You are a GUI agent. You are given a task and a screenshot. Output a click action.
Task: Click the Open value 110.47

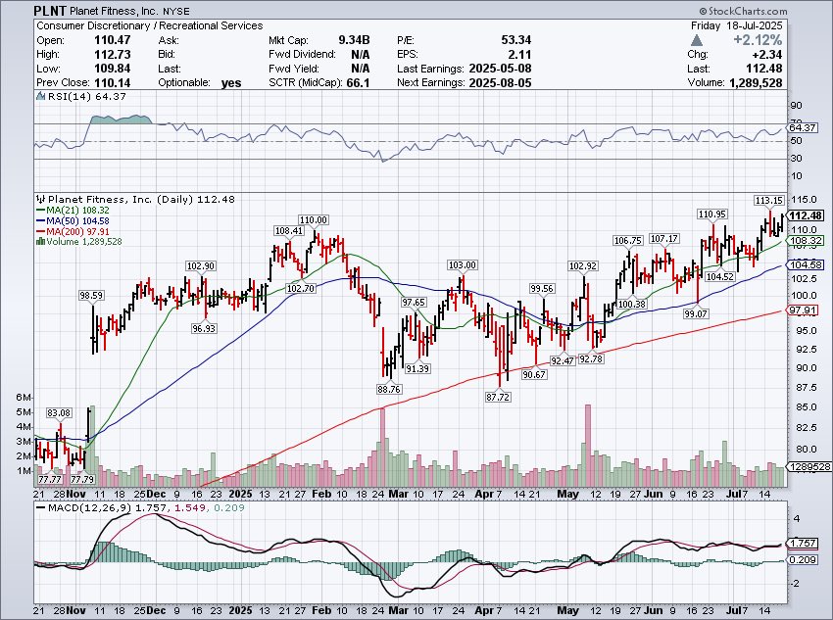tap(112, 40)
